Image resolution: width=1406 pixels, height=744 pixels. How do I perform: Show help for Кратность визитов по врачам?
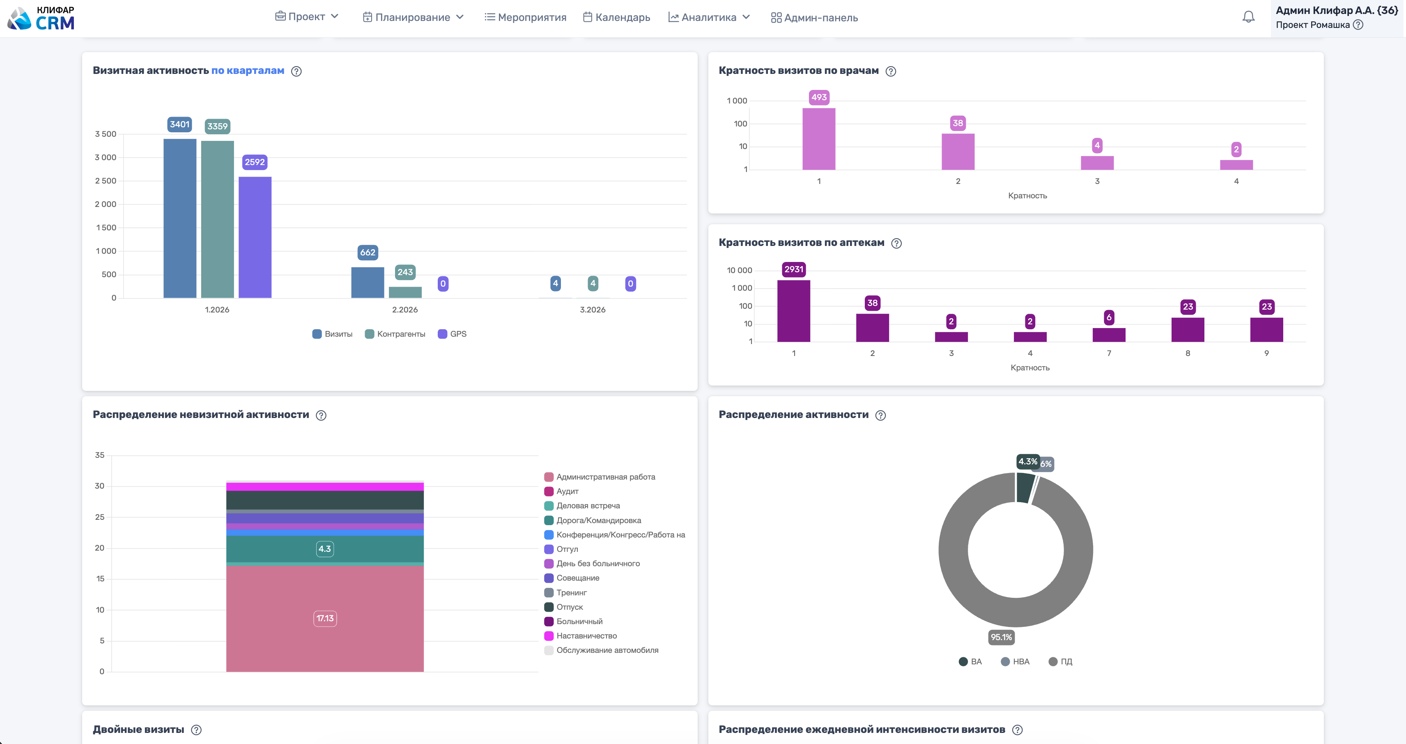(x=891, y=71)
